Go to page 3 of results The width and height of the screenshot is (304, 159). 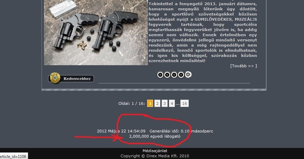[x=164, y=103]
